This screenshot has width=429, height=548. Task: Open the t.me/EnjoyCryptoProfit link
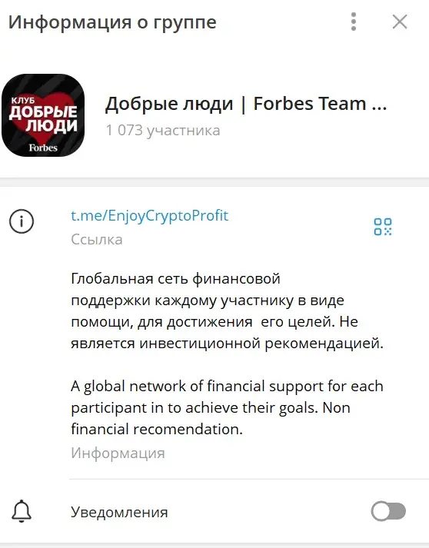pos(150,216)
